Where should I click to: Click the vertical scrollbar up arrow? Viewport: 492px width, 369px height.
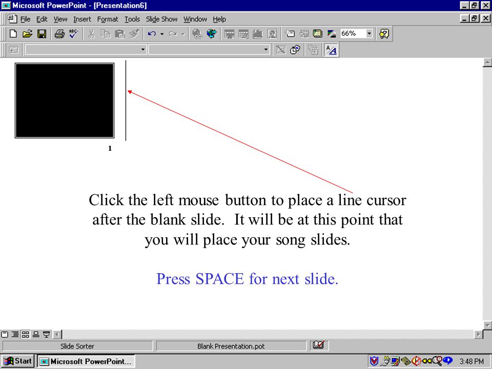pos(487,63)
